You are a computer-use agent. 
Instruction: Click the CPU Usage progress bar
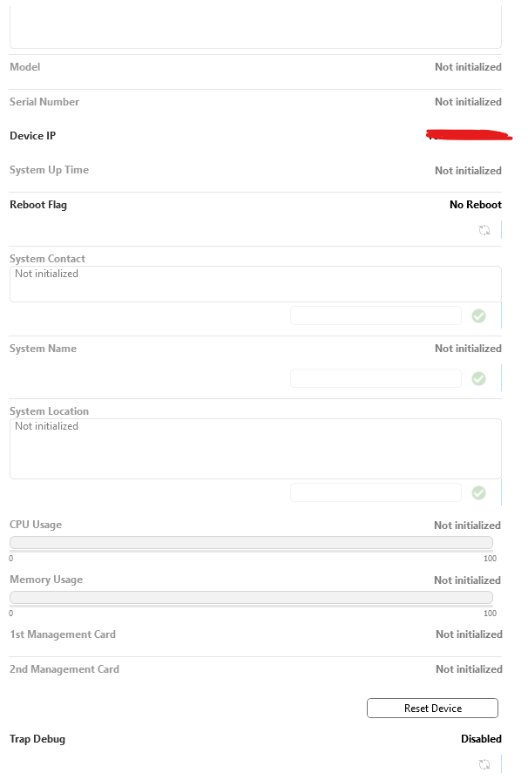point(251,543)
